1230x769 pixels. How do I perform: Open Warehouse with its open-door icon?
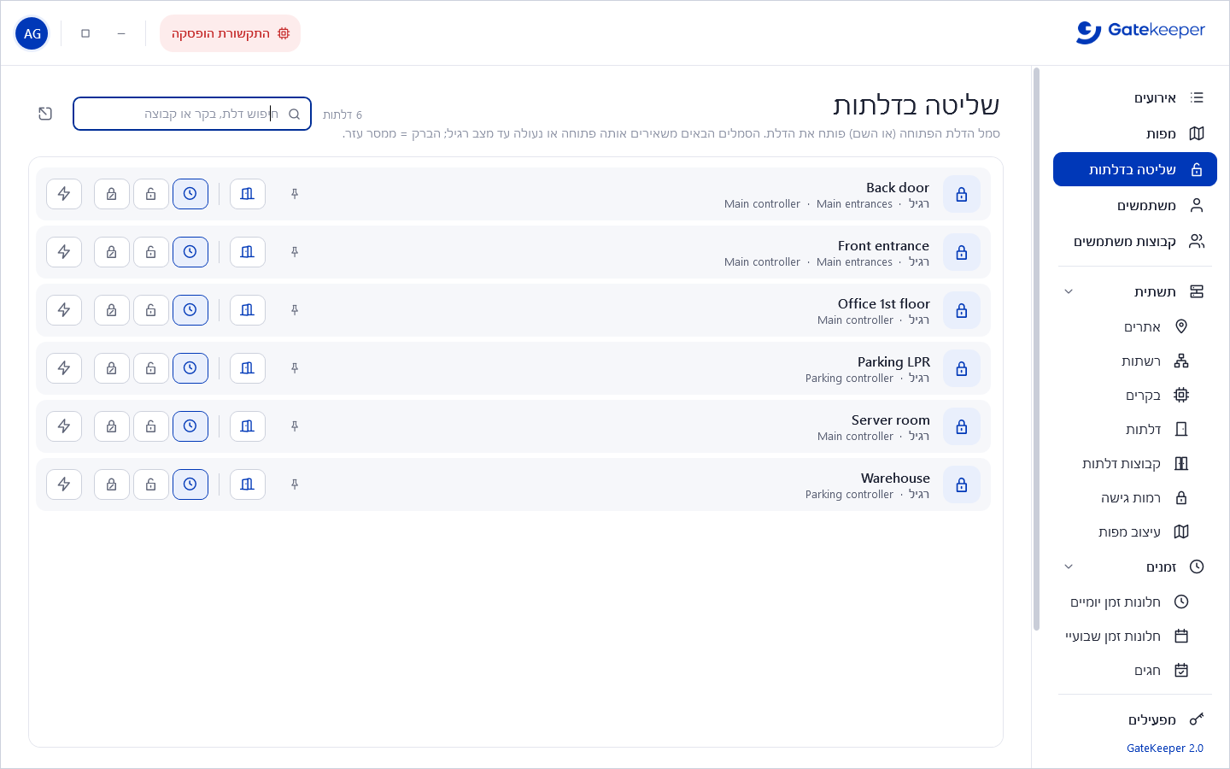[248, 484]
